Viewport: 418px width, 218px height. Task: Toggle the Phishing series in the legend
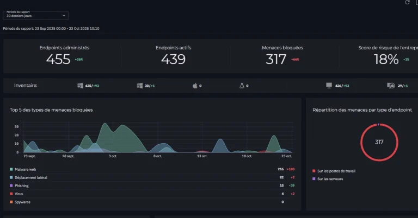22,185
